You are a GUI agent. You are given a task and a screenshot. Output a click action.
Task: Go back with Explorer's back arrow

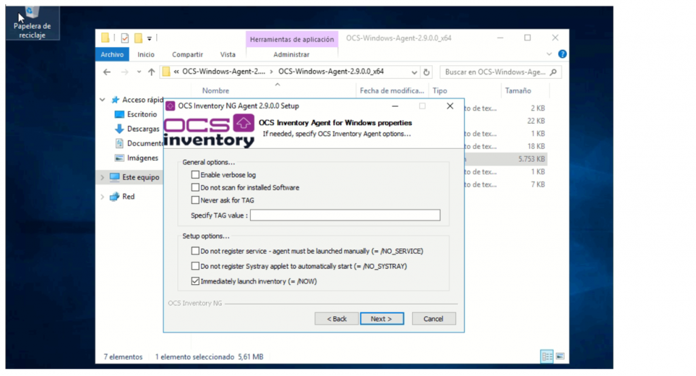point(107,72)
